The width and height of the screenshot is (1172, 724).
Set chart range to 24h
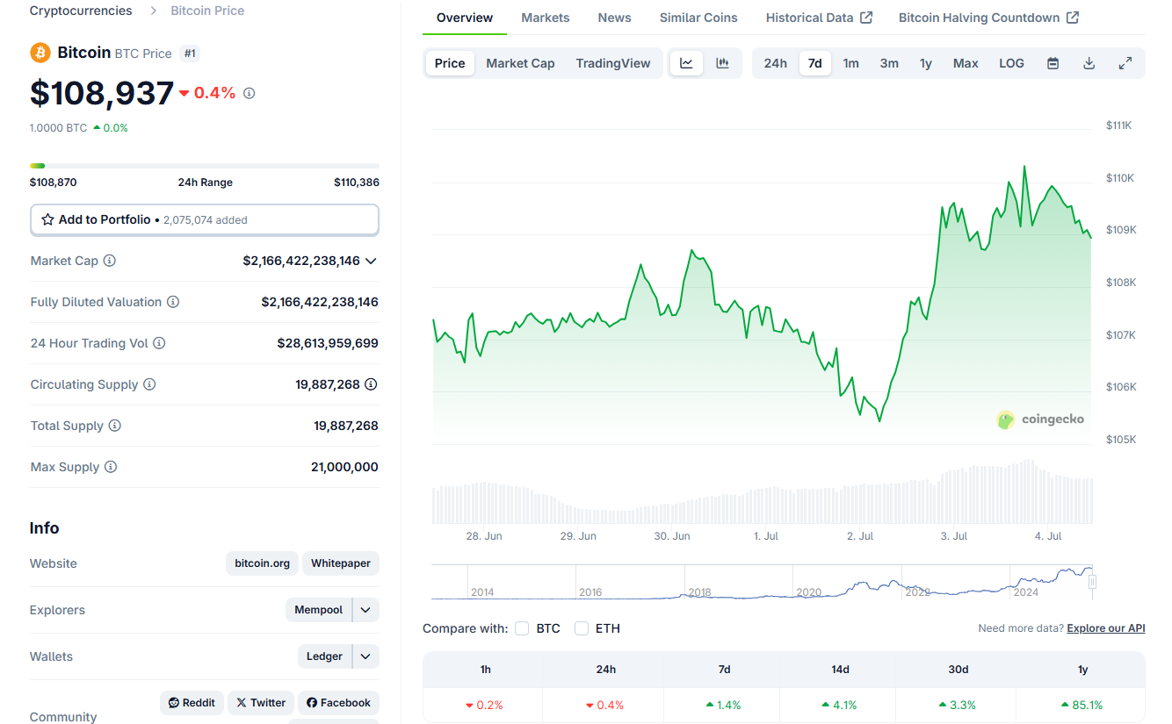[x=776, y=63]
